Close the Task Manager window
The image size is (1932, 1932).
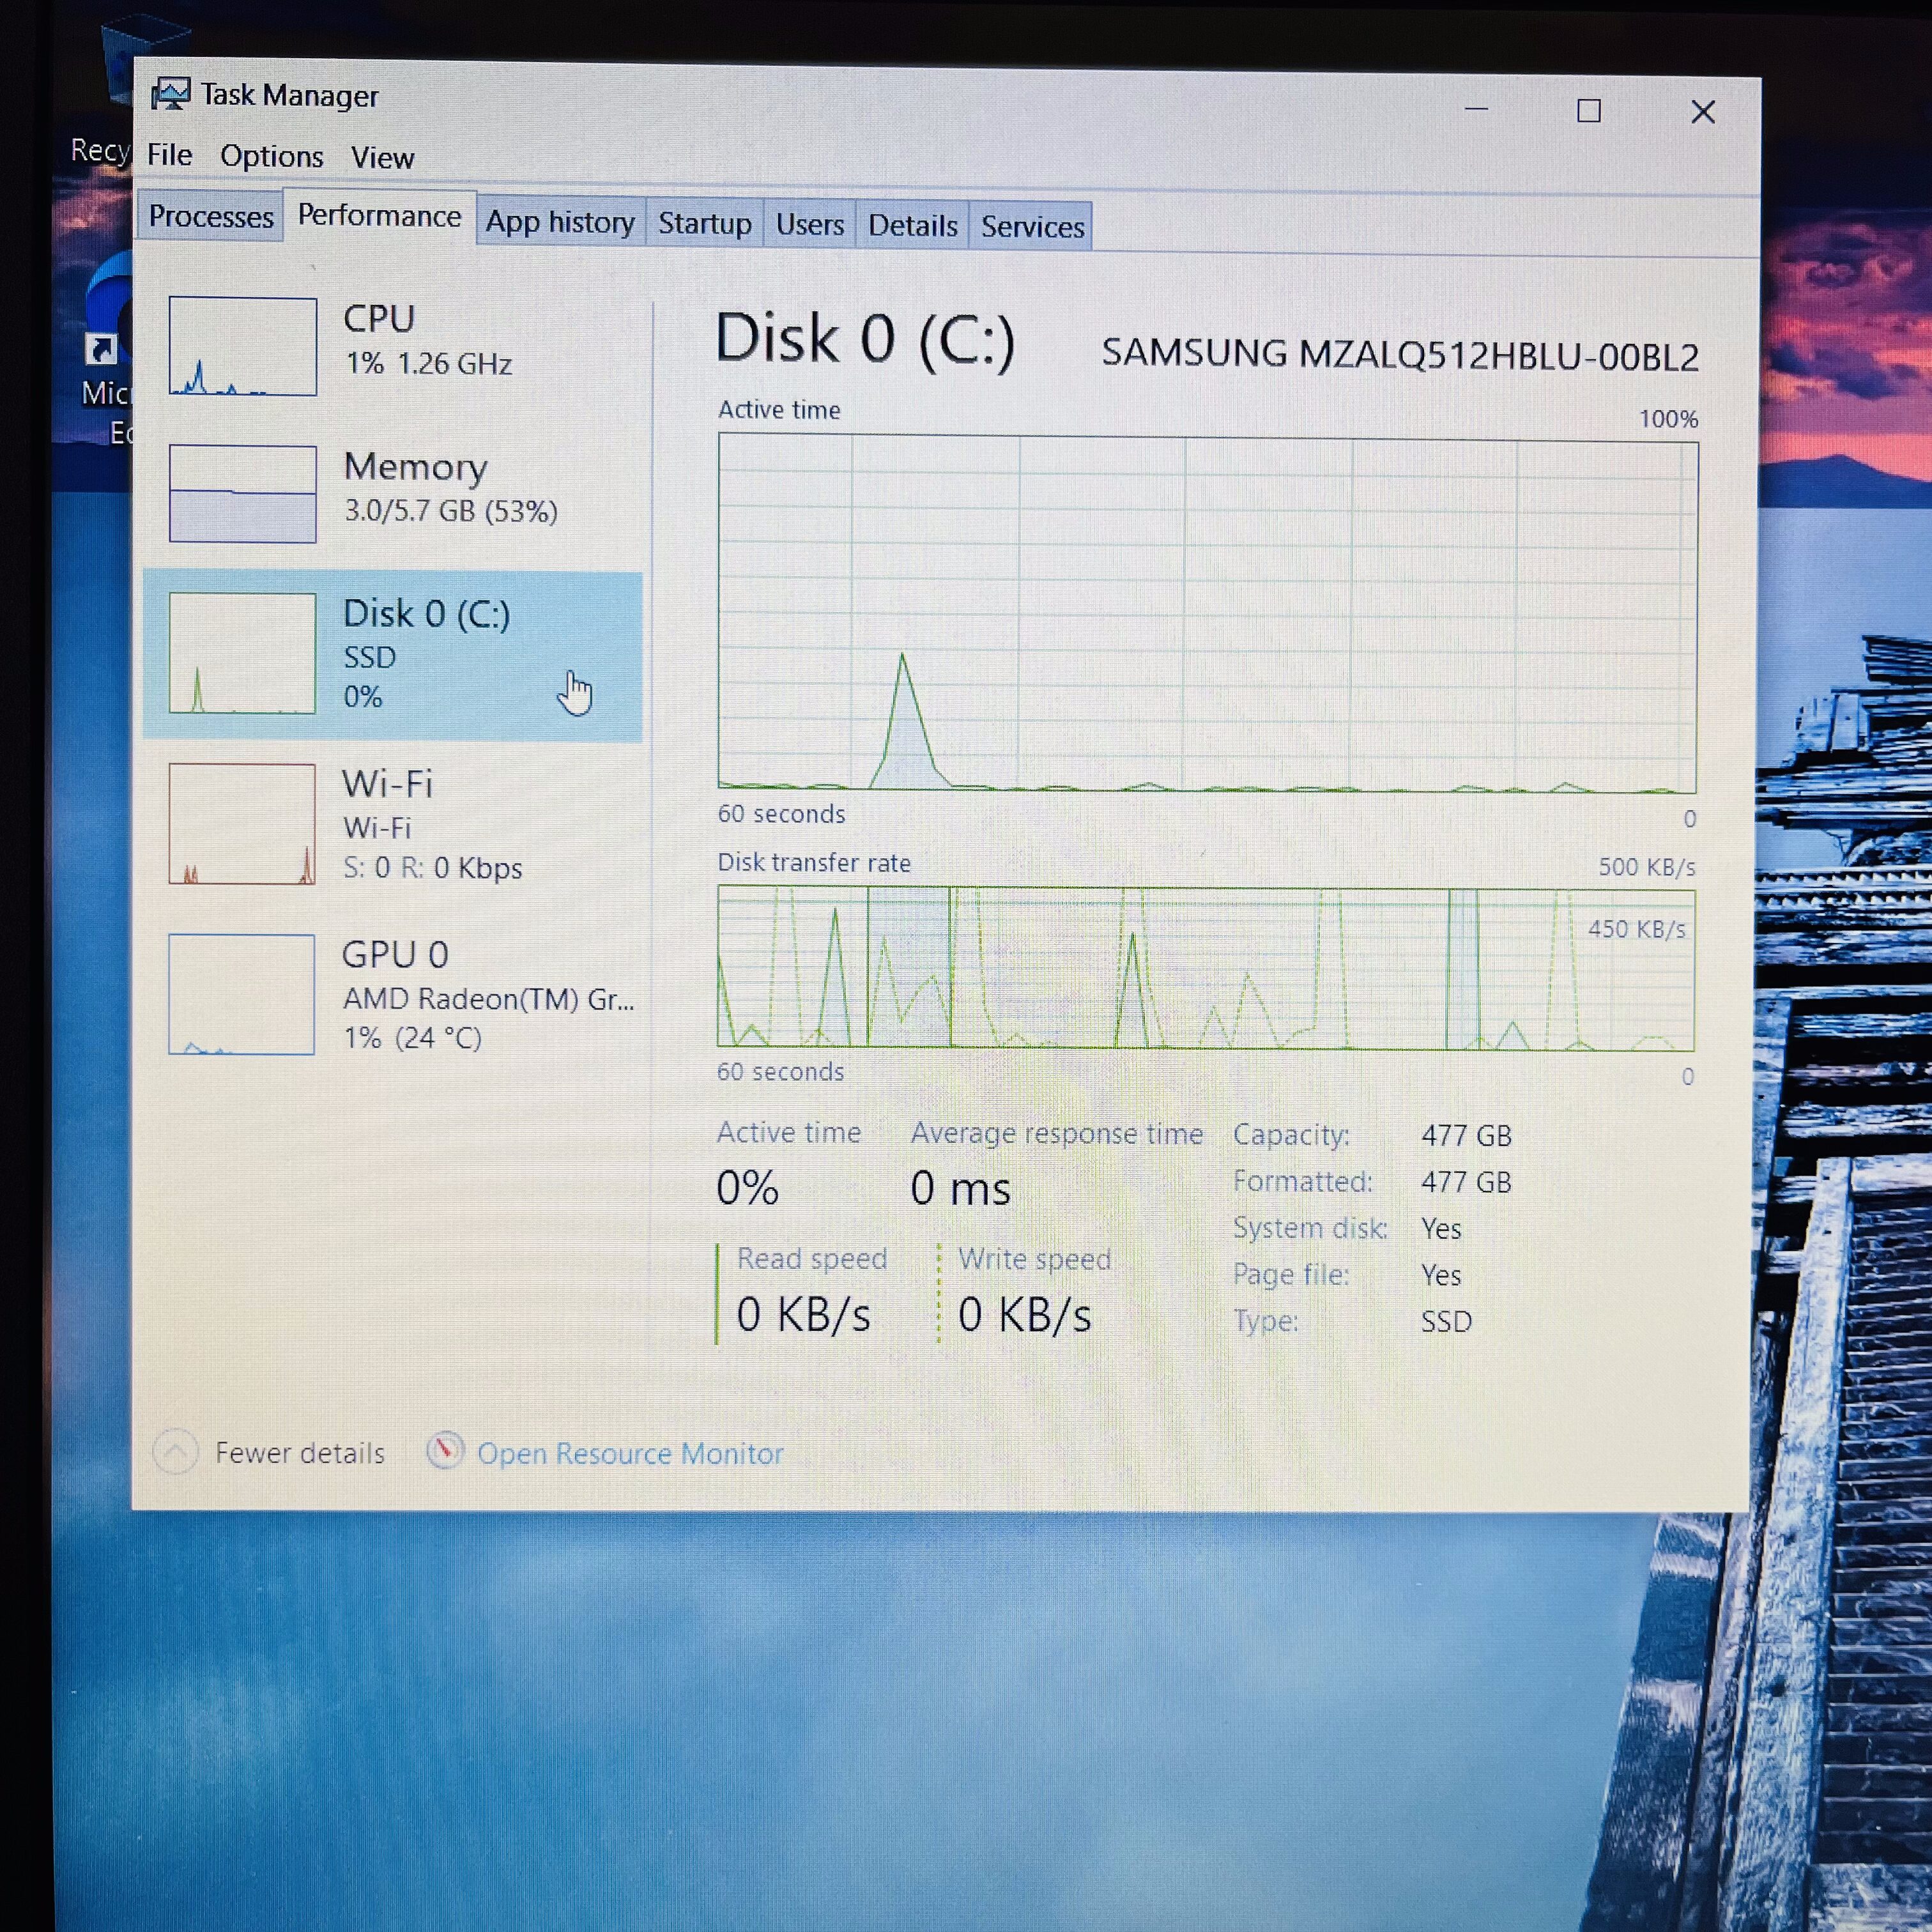coord(1703,112)
